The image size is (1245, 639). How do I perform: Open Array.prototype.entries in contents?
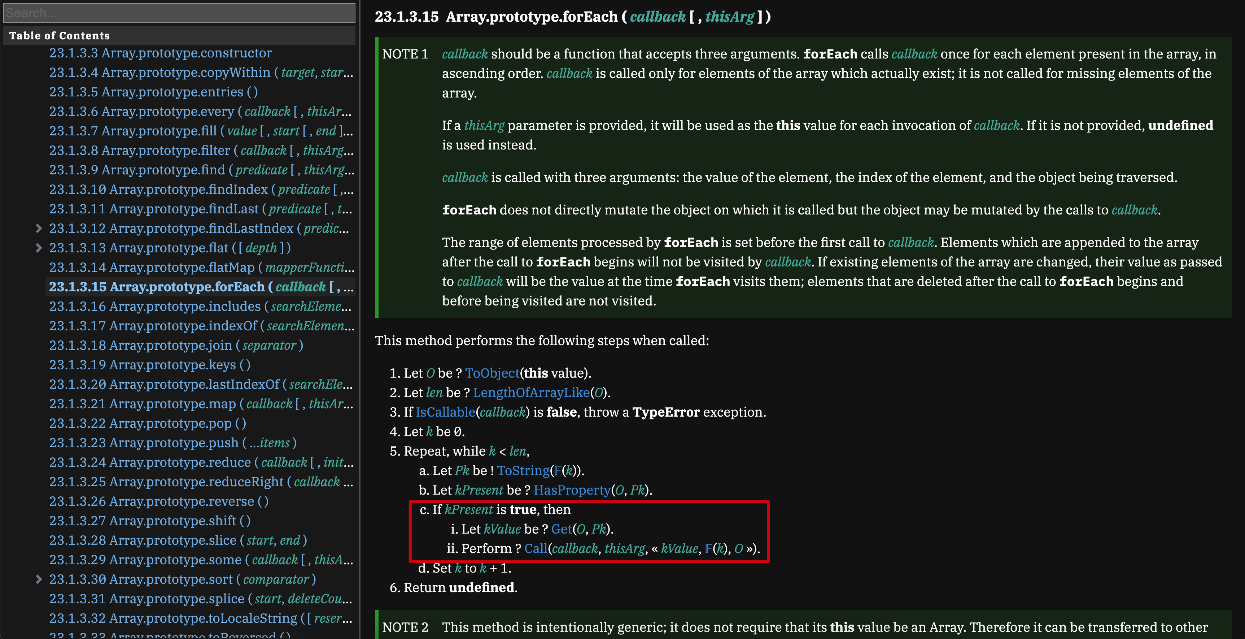(x=153, y=92)
